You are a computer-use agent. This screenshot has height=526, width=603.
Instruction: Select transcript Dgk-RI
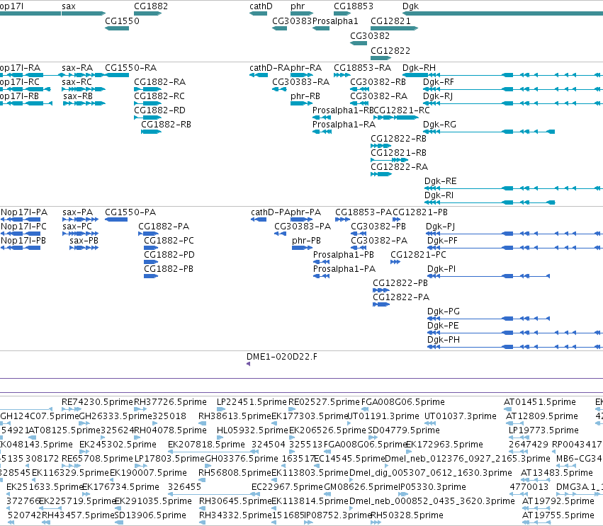tap(439, 195)
